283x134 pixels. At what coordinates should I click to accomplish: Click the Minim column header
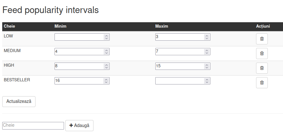click(61, 26)
